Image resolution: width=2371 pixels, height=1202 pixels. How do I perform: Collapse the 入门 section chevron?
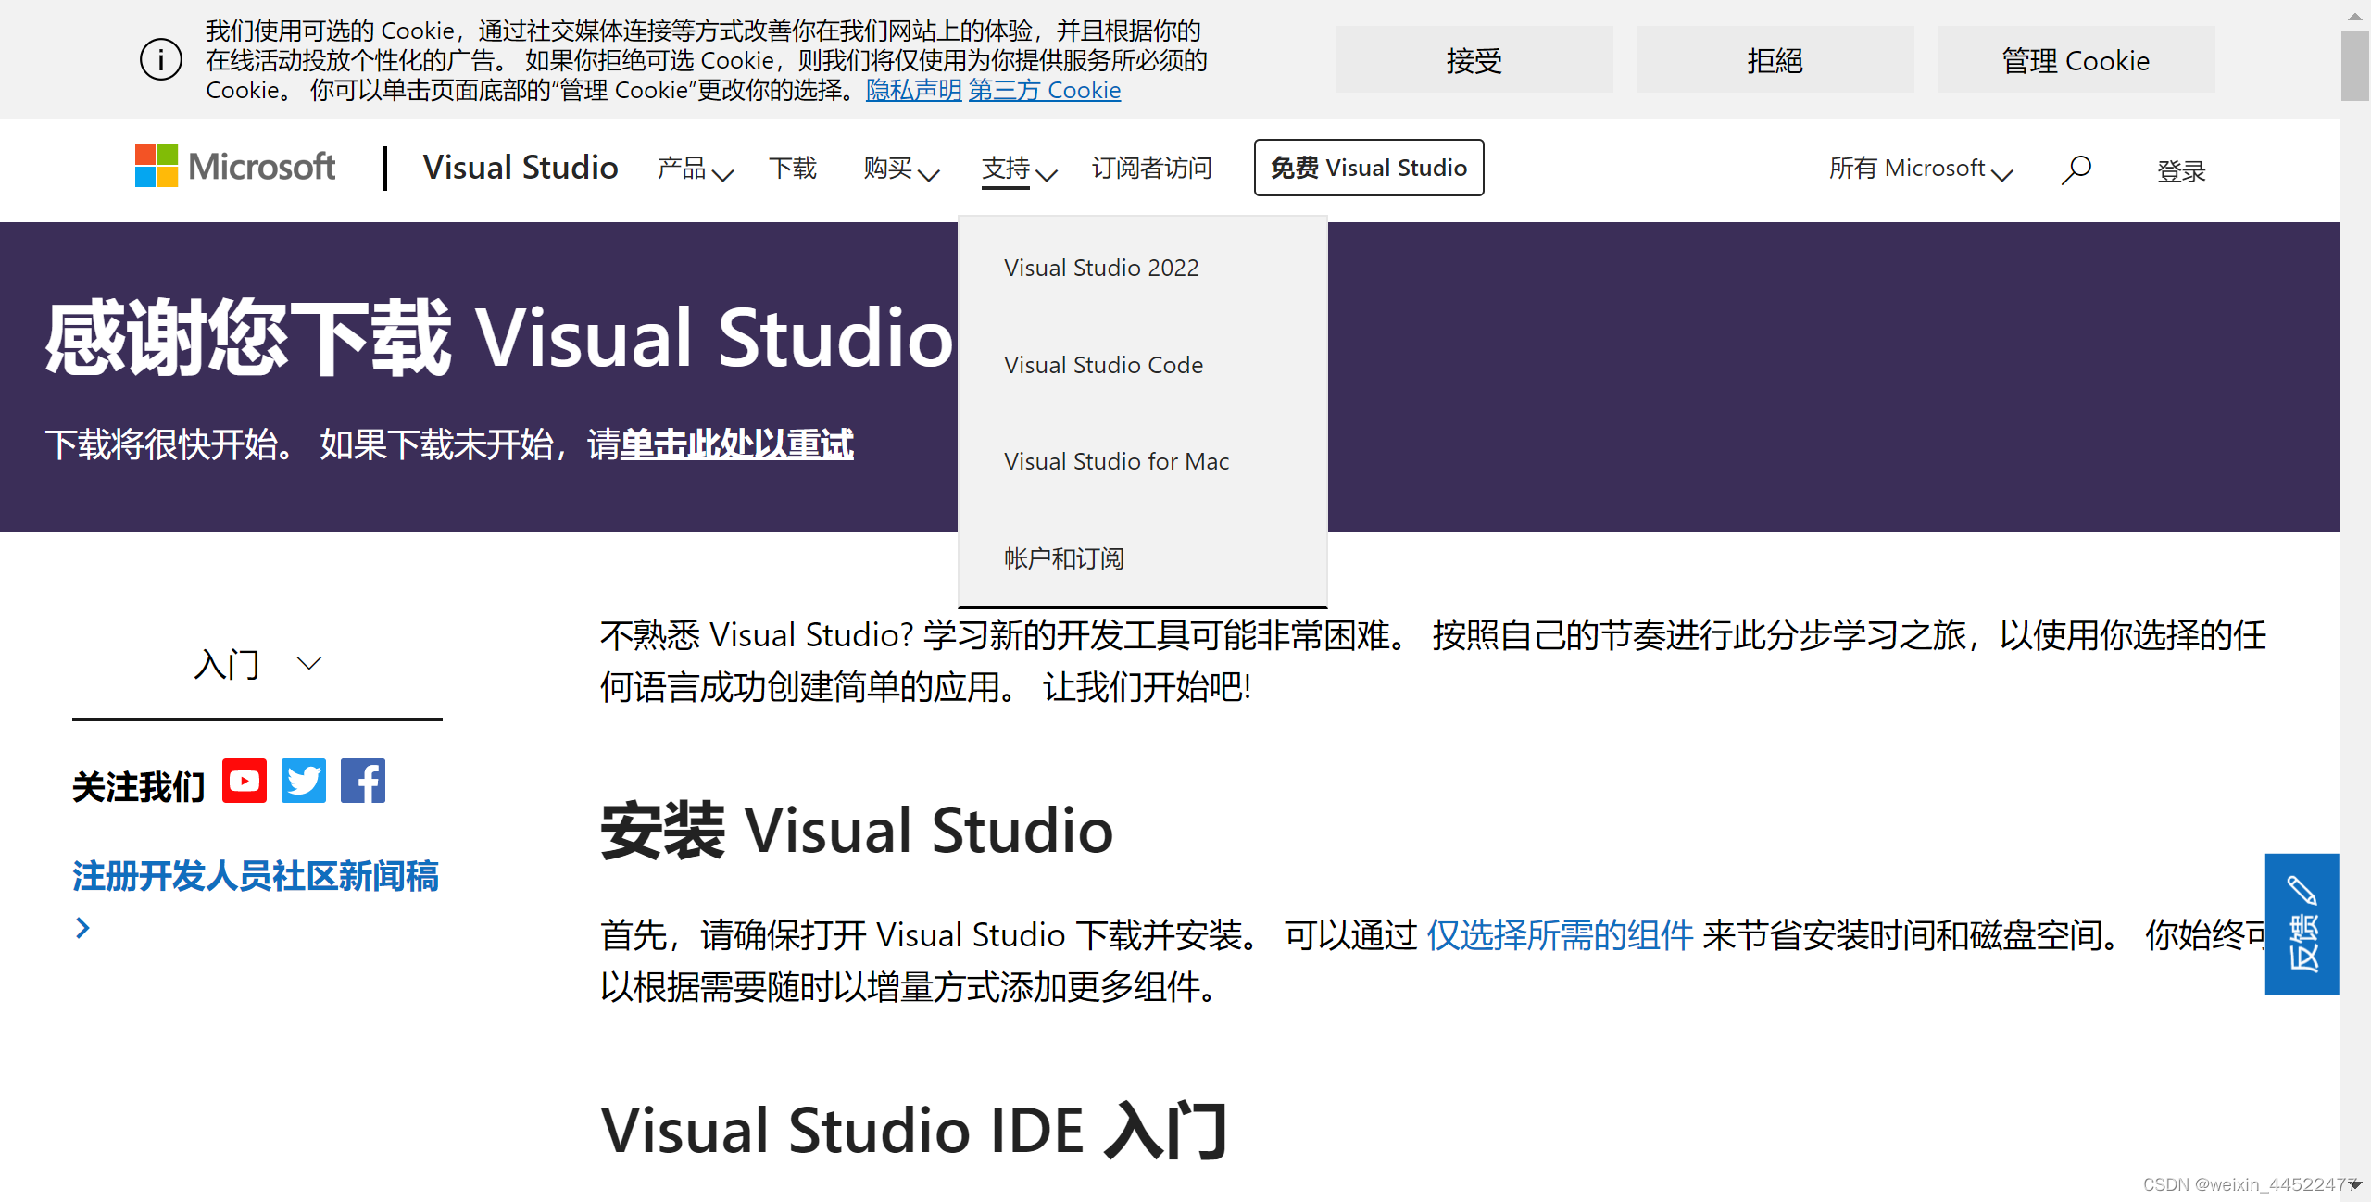pyautogui.click(x=309, y=663)
